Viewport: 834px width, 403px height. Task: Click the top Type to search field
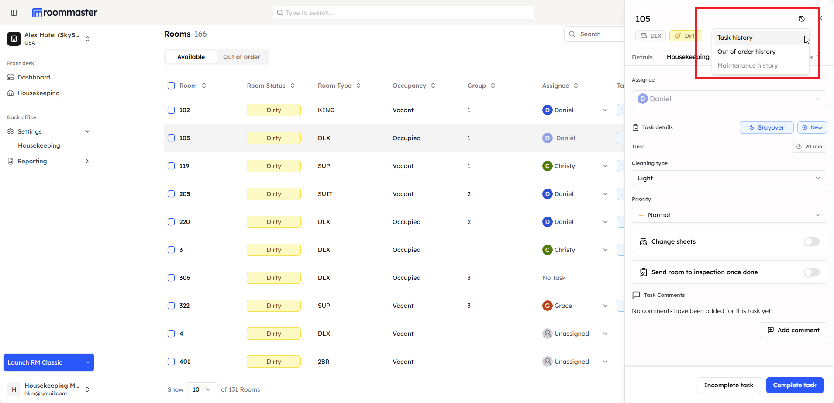click(x=404, y=13)
